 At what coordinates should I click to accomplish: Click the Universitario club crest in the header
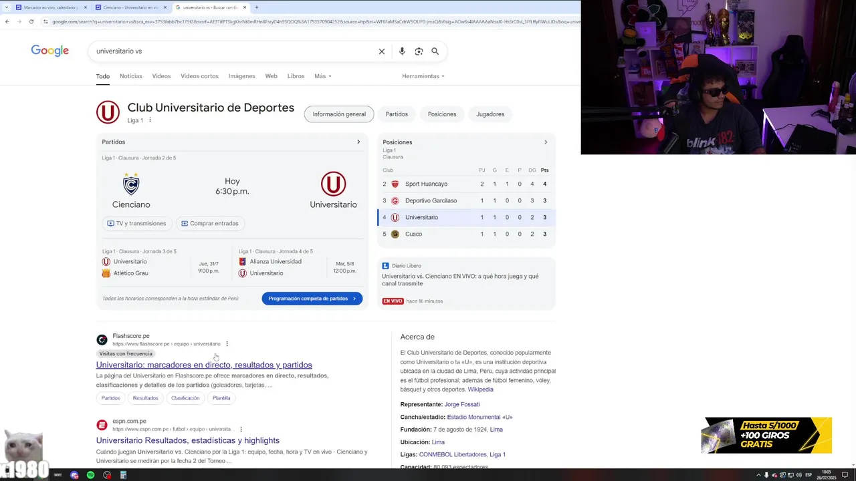[x=108, y=112]
